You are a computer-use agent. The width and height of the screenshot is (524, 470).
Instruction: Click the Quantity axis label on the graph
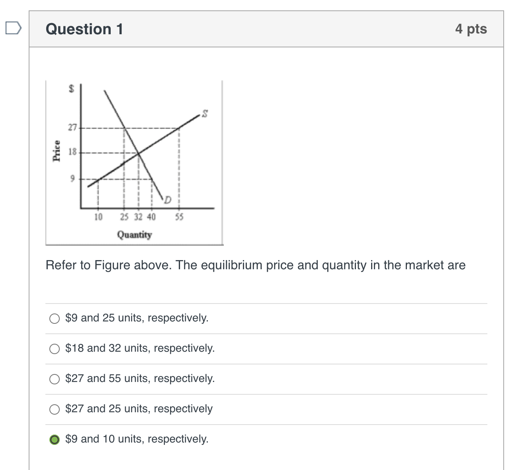135,235
